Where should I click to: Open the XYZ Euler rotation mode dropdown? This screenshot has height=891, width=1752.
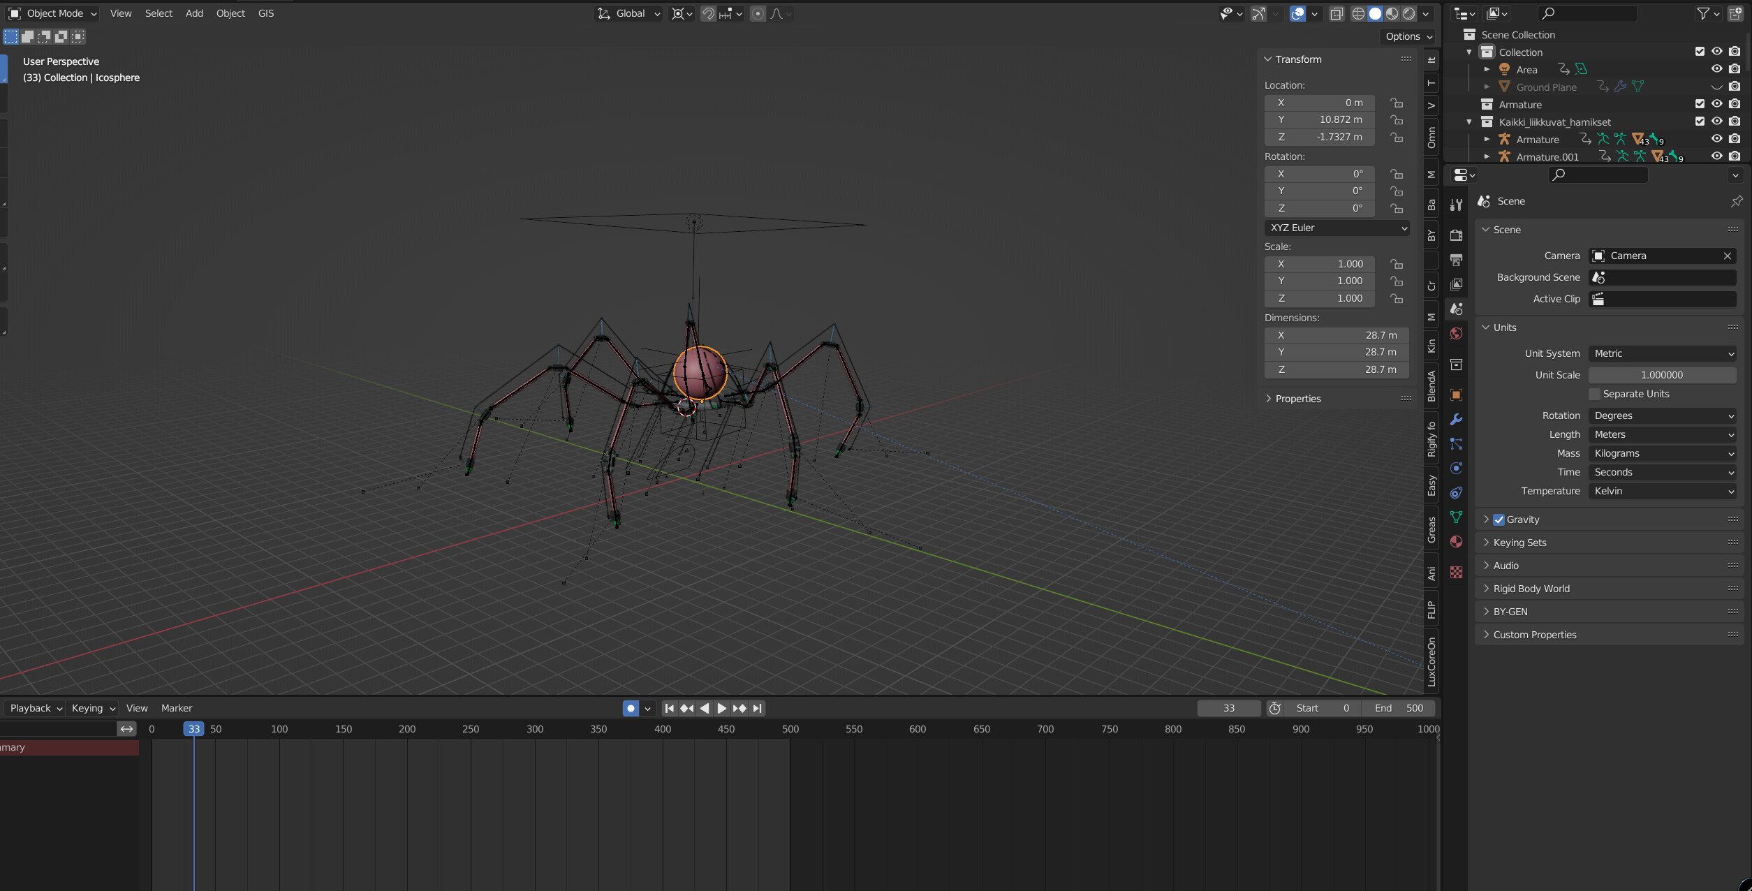pos(1337,228)
